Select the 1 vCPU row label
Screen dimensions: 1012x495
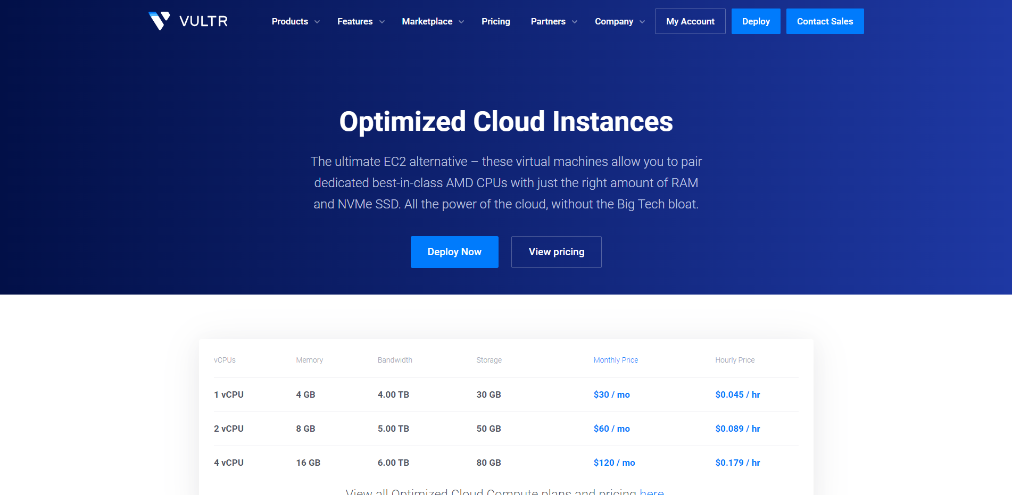pos(229,395)
